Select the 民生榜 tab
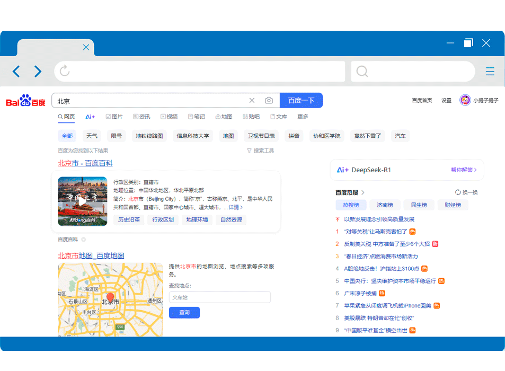505x371 pixels. click(419, 205)
